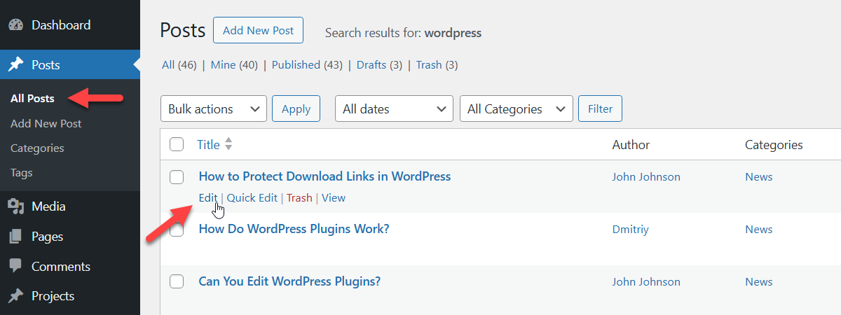
Task: Open Categories submenu item
Action: coord(37,148)
